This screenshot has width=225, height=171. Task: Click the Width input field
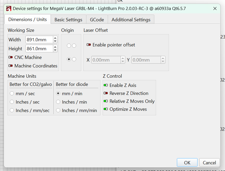[39, 40]
